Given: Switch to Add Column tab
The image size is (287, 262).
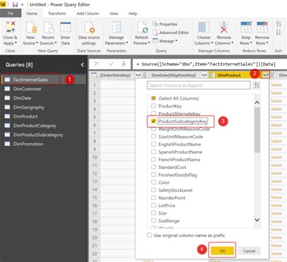Looking at the screenshot, I should coord(88,13).
